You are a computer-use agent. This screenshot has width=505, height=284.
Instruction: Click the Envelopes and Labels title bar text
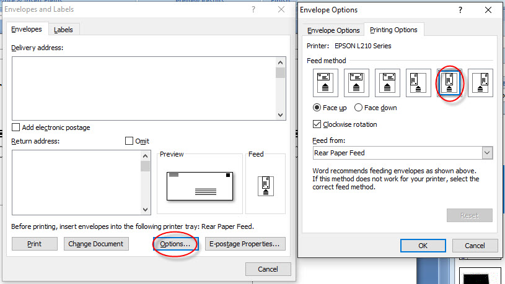[x=39, y=9]
